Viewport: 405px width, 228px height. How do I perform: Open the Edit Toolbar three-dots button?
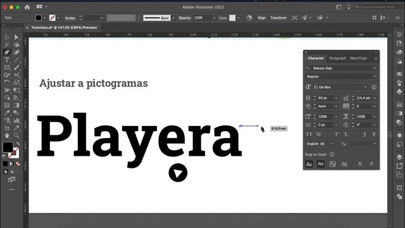11,189
